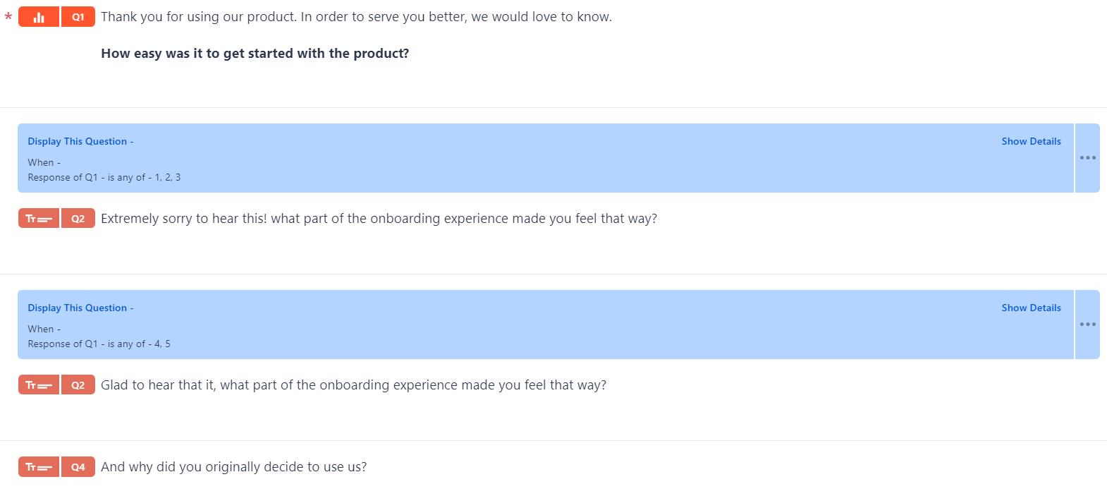Open three-dot menu on the '4, 5' display logic
The image size is (1107, 496).
pyautogui.click(x=1087, y=325)
